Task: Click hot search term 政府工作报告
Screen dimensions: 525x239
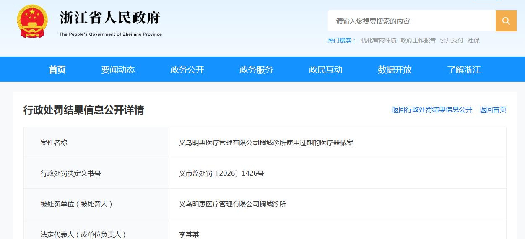Action: (418, 40)
